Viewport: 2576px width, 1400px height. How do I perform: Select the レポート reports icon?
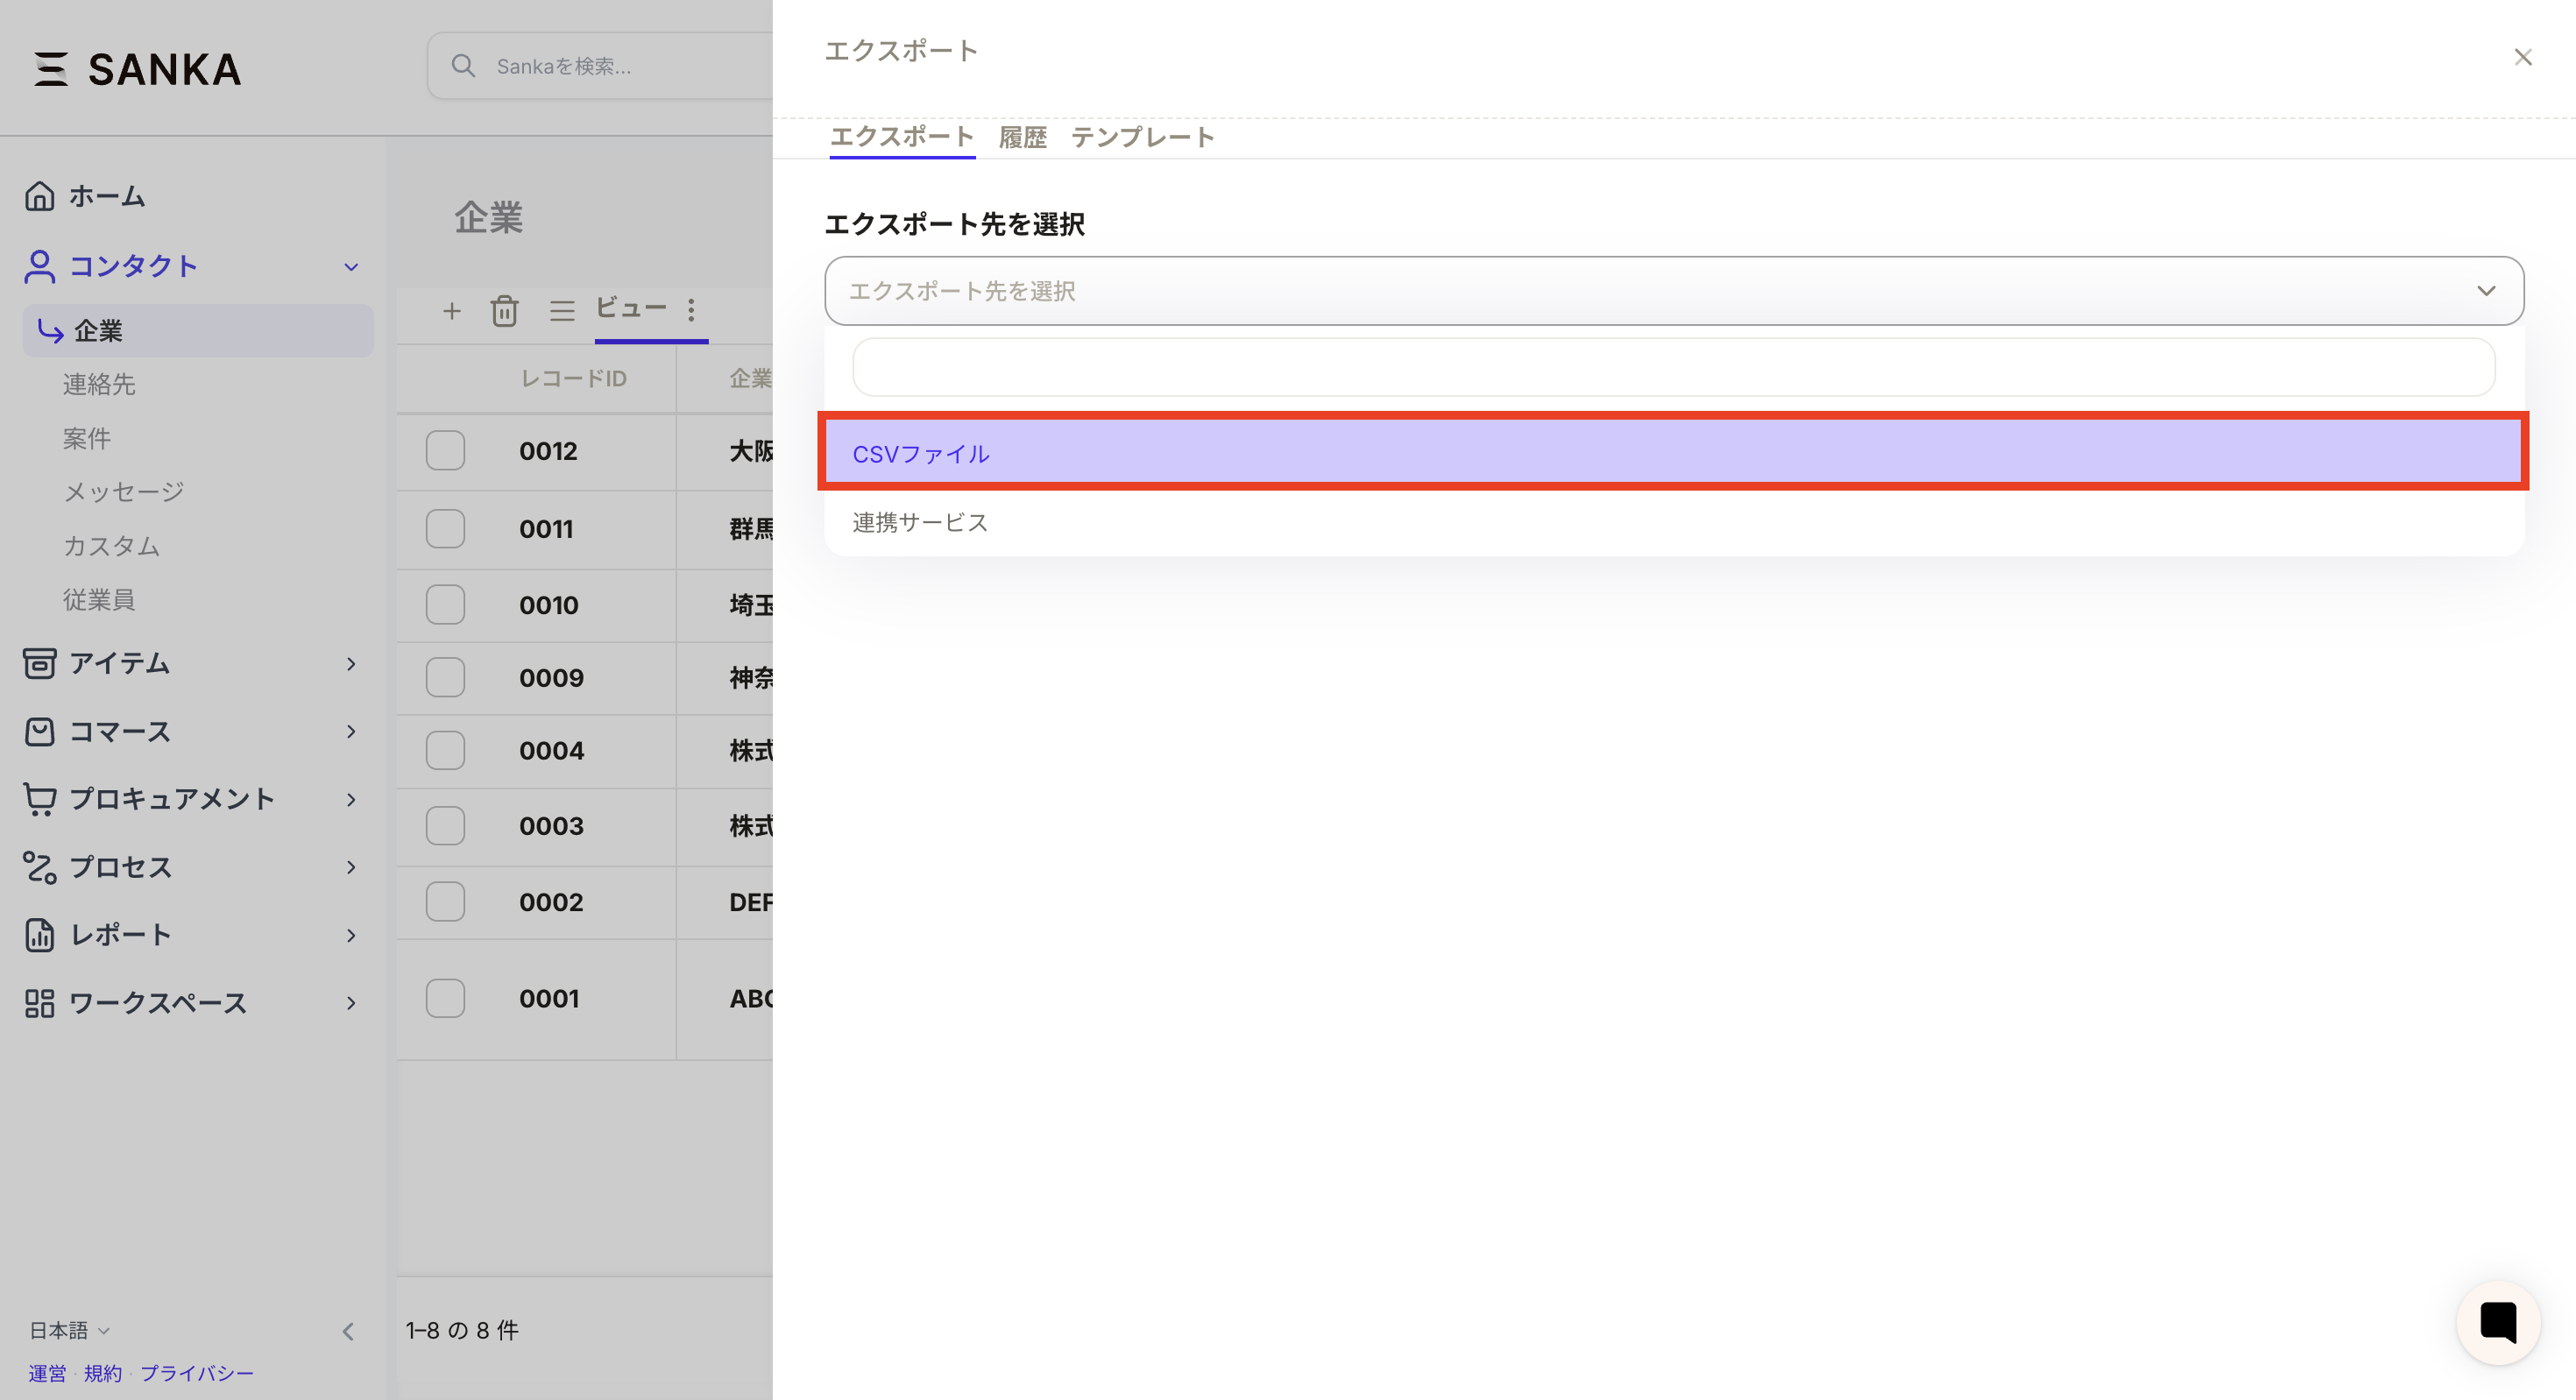point(40,935)
